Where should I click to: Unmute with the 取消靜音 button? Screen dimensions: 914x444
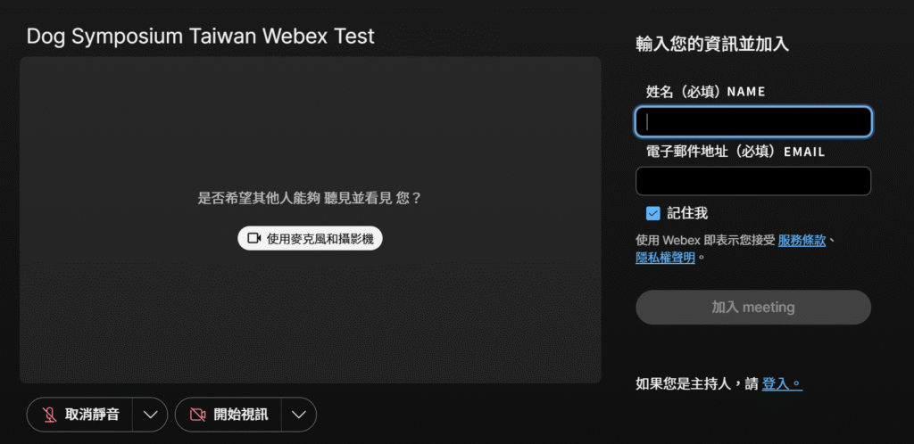[x=80, y=415]
